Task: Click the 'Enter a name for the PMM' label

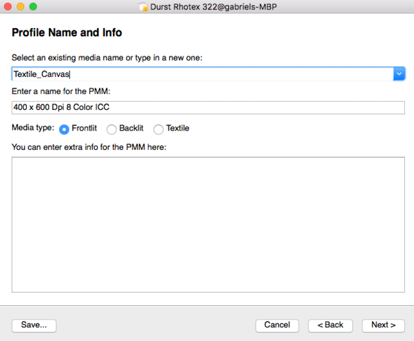Action: [x=61, y=91]
